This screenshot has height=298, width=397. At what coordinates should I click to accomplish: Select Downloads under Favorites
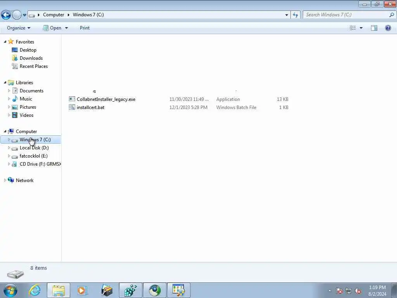[x=31, y=58]
